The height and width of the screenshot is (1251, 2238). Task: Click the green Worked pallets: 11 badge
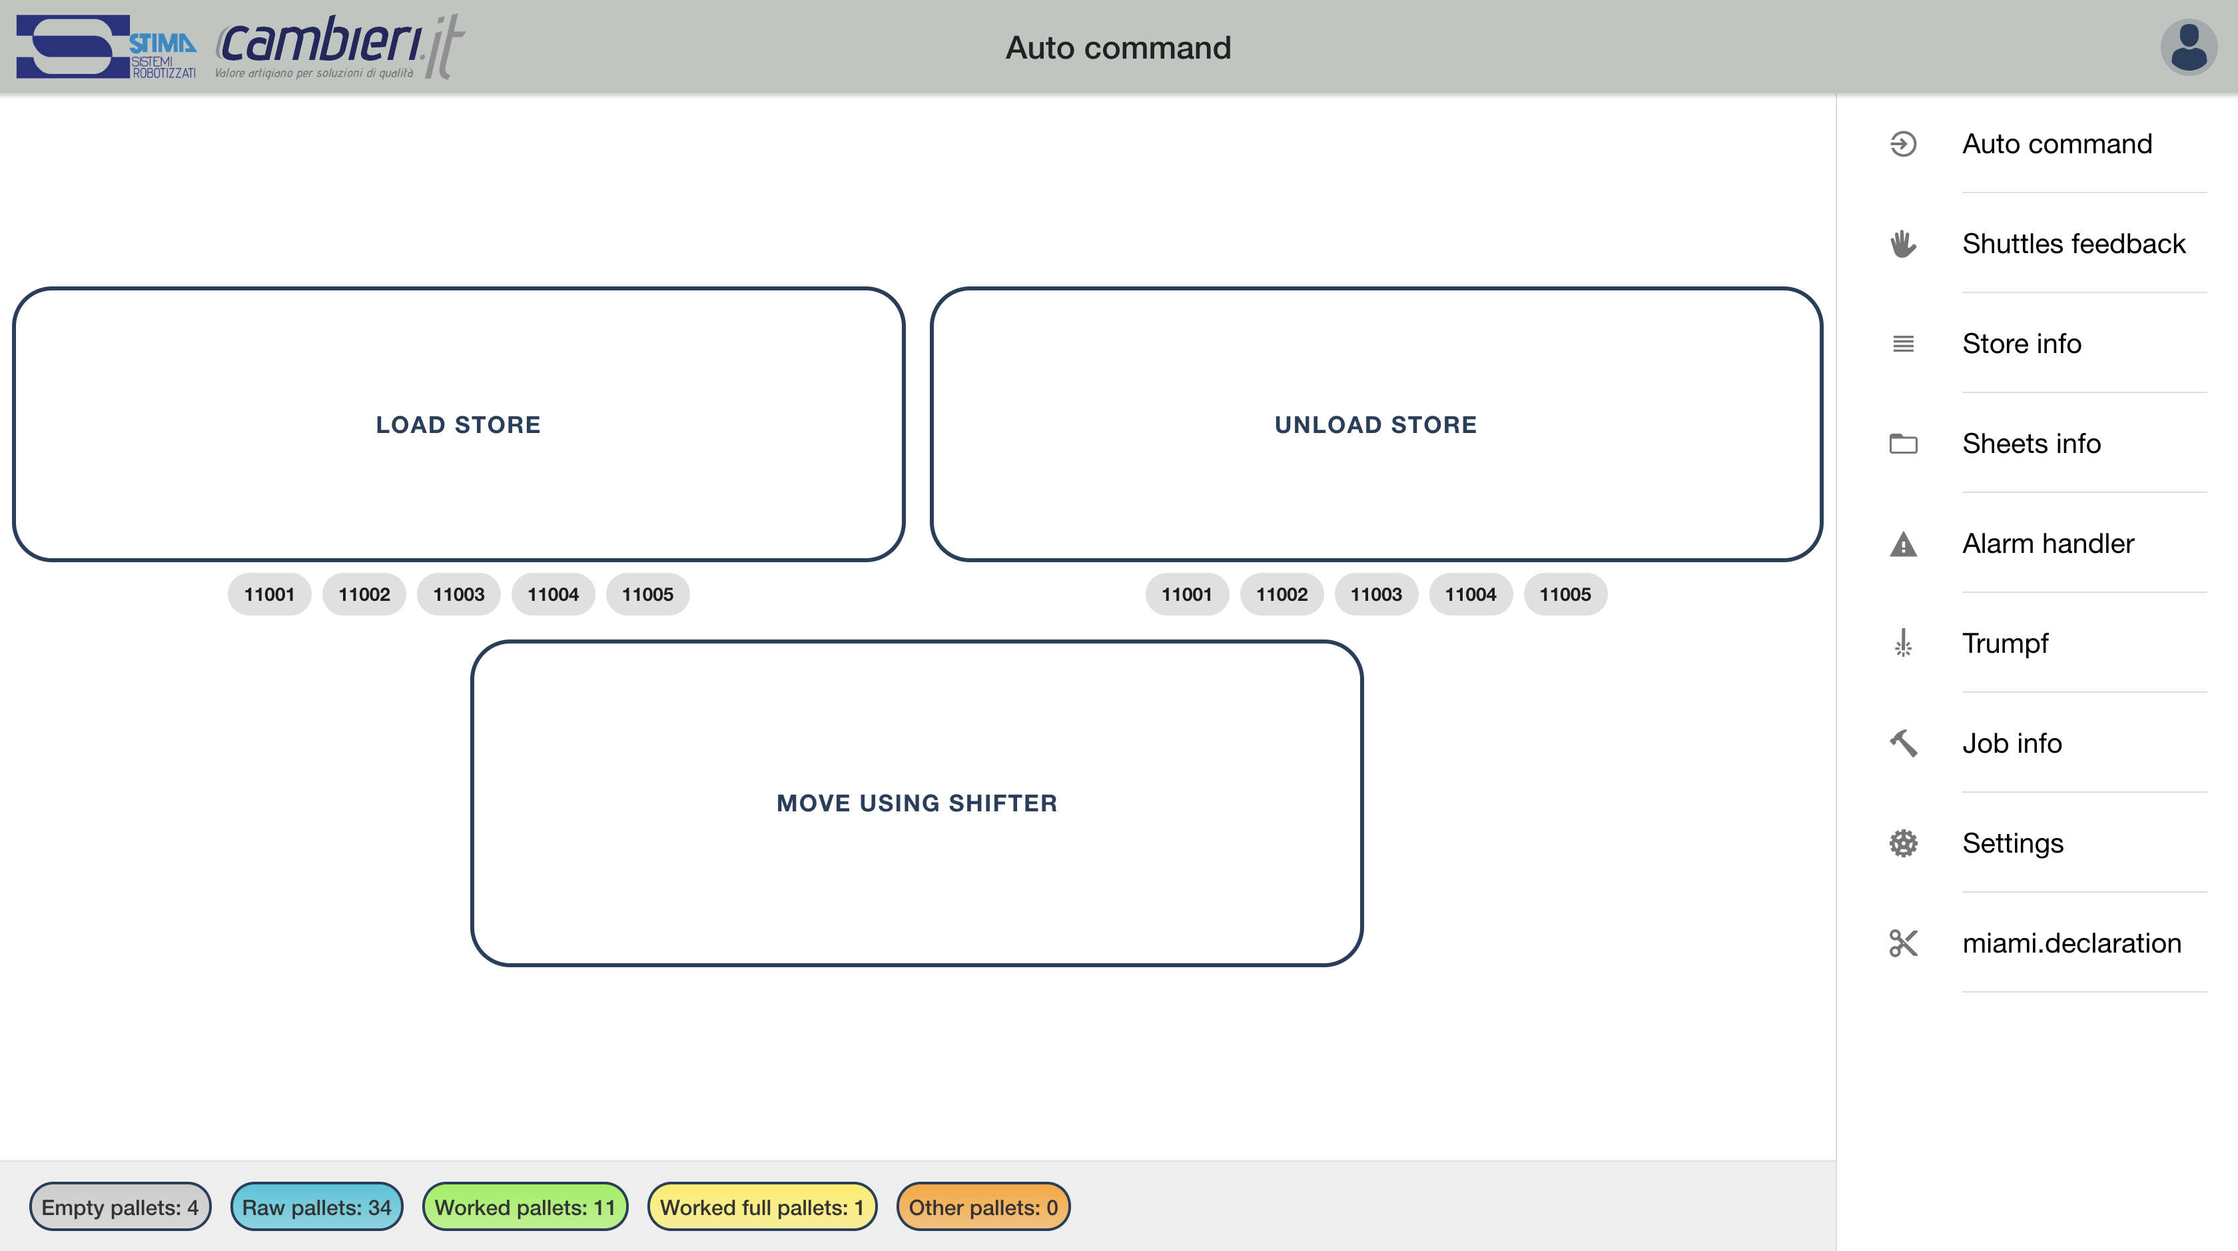point(525,1206)
